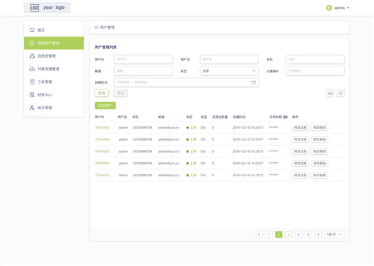
Task: Open 首页 in the sidebar
Action: [x=54, y=30]
